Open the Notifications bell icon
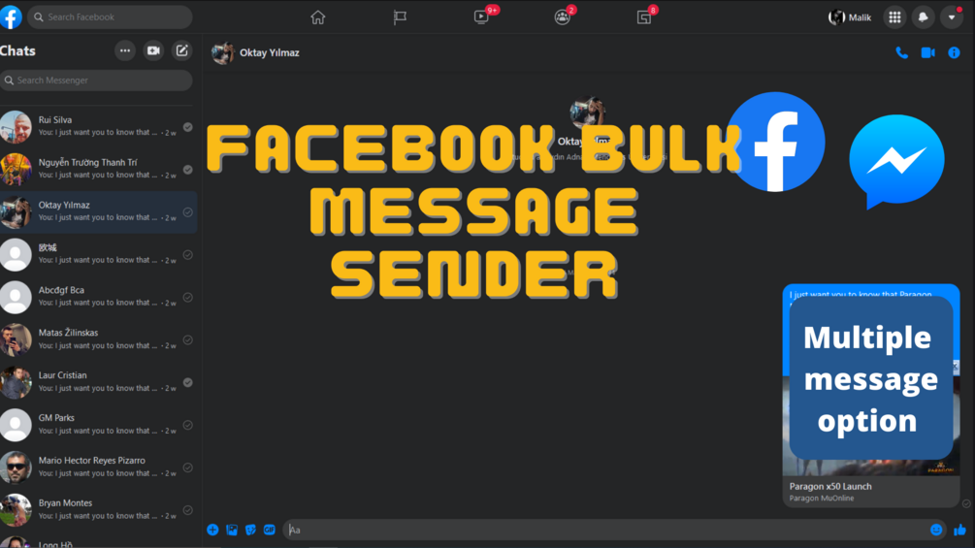Screen dimensions: 975x548 pyautogui.click(x=924, y=17)
